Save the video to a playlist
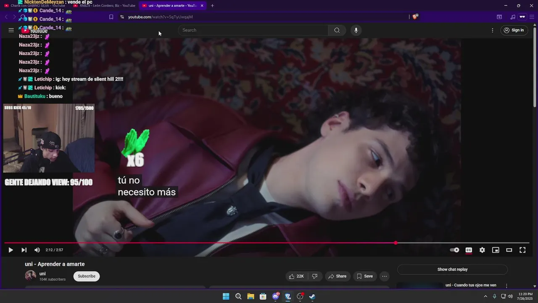Viewport: 538px width, 303px height. (365, 276)
